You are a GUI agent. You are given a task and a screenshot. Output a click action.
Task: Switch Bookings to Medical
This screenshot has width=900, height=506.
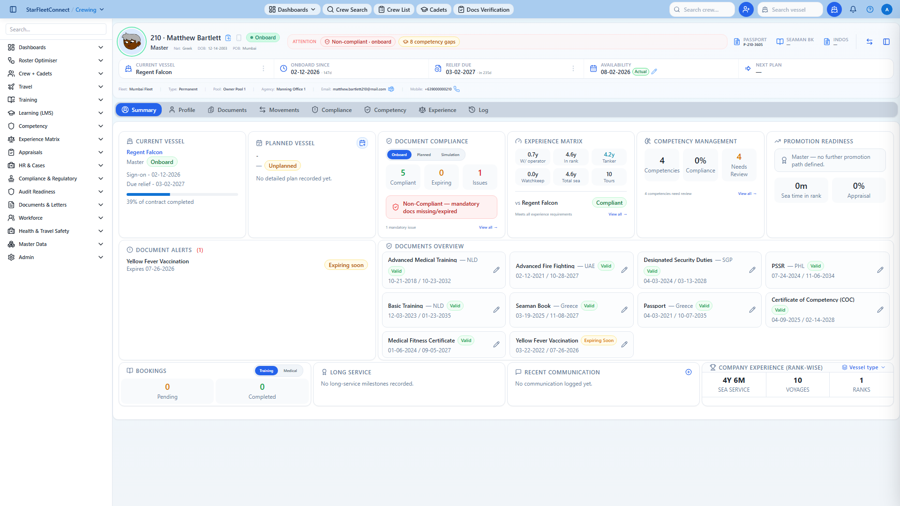pyautogui.click(x=290, y=371)
